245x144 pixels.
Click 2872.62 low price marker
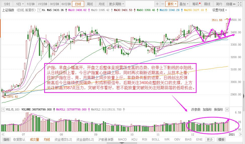tap(13, 97)
